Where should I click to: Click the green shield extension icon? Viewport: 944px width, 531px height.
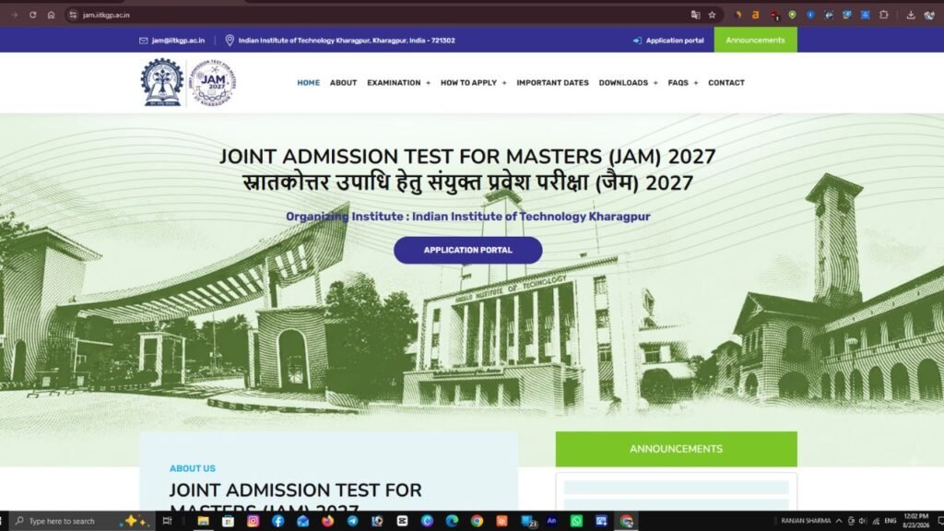pos(792,15)
